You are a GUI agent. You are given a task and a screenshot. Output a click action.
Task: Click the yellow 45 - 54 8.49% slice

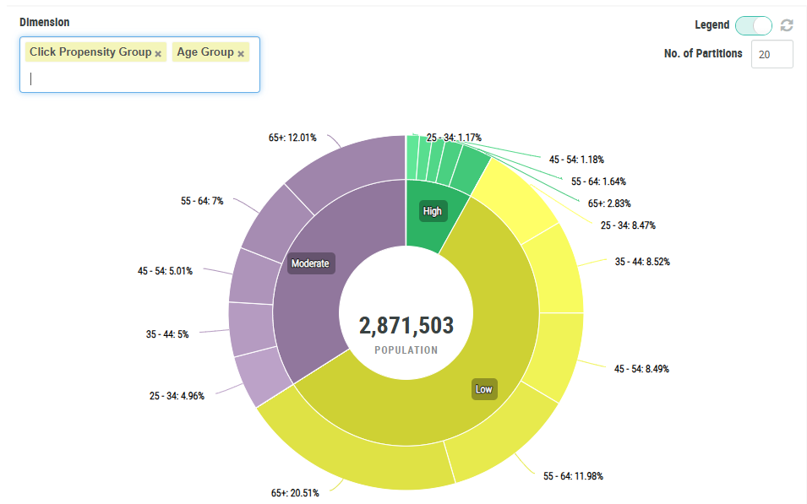click(558, 355)
